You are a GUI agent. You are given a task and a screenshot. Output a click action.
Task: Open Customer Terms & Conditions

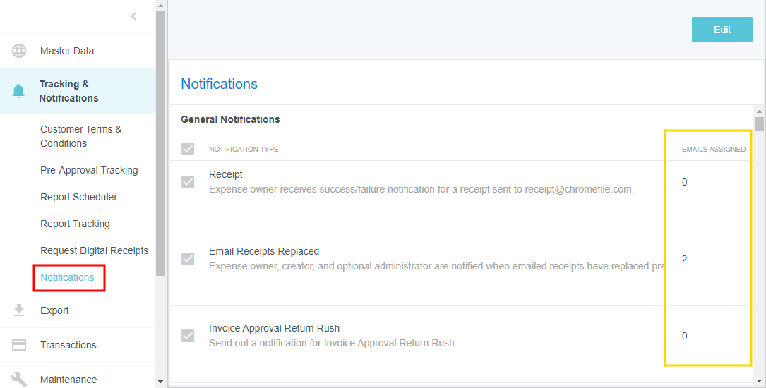pos(80,136)
